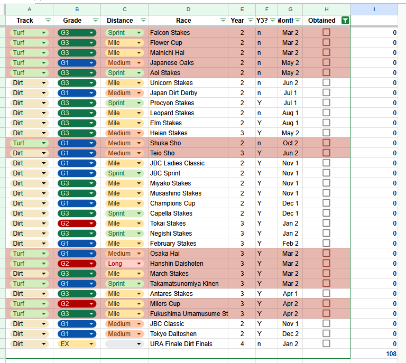
Task: Tick the Obtained checkbox for Shuka Sho
Action: point(326,143)
